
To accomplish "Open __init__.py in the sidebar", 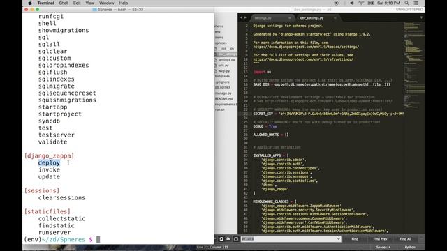I will [226, 49].
